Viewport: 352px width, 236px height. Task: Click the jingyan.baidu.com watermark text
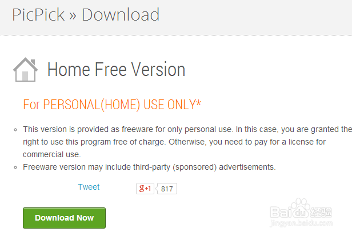(x=301, y=223)
